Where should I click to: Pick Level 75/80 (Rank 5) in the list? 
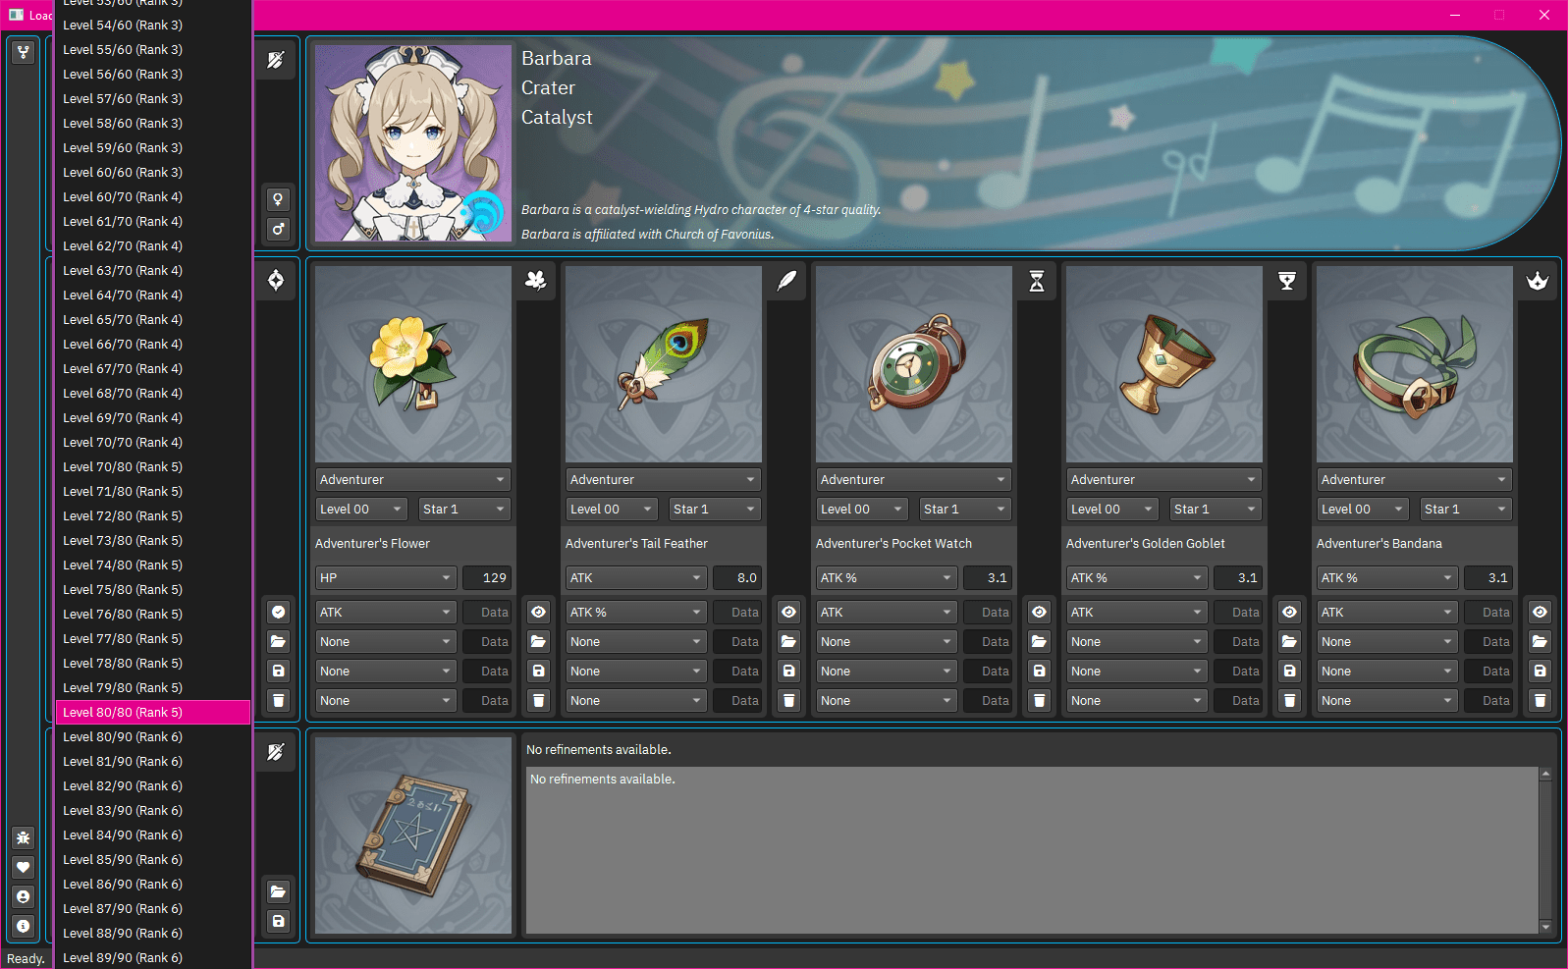(x=153, y=589)
